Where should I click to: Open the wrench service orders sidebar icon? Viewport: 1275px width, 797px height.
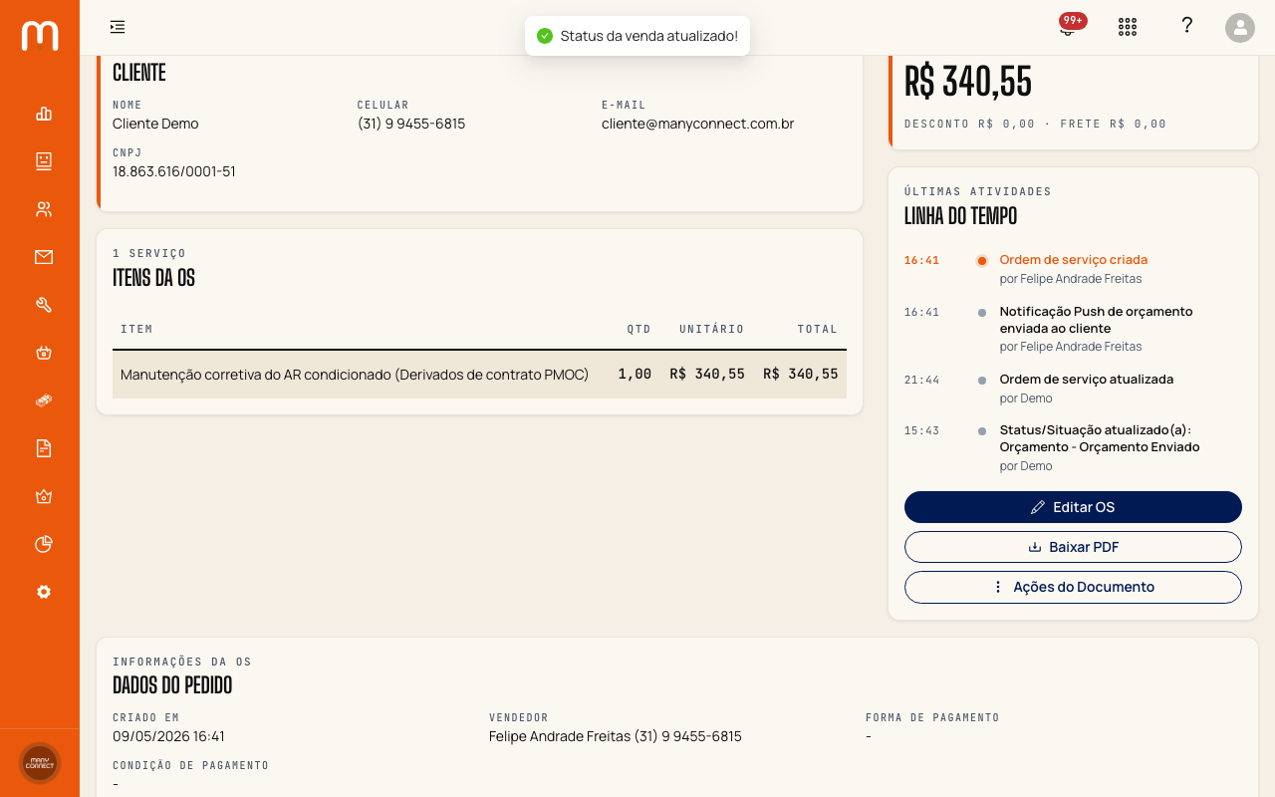[x=44, y=305]
